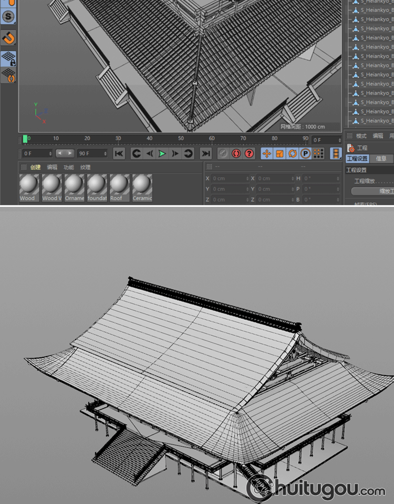Go to the previous keyframe
The width and height of the screenshot is (394, 504).
[137, 154]
